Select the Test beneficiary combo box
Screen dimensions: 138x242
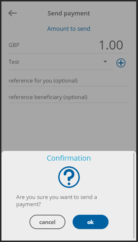[x=61, y=62]
